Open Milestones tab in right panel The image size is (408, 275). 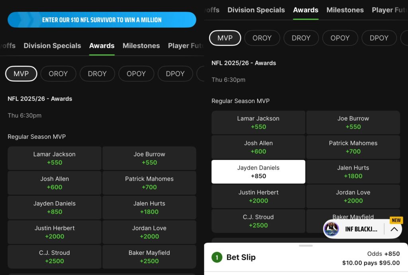[345, 10]
